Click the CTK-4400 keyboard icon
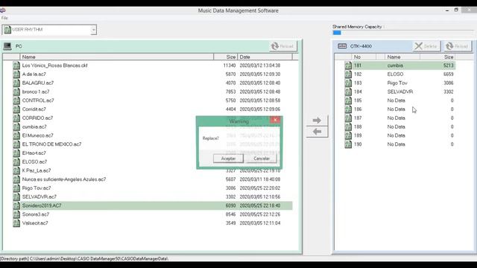Screen dimensions: 477x268 point(342,46)
